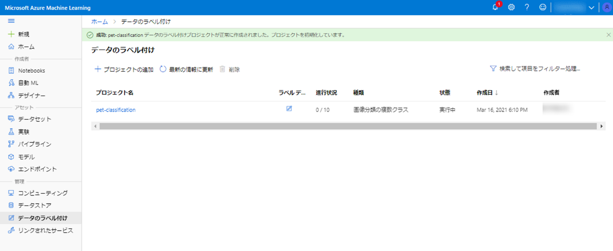613x251 pixels.
Task: Click the 新規 plus item in the sidebar
Action: [19, 34]
